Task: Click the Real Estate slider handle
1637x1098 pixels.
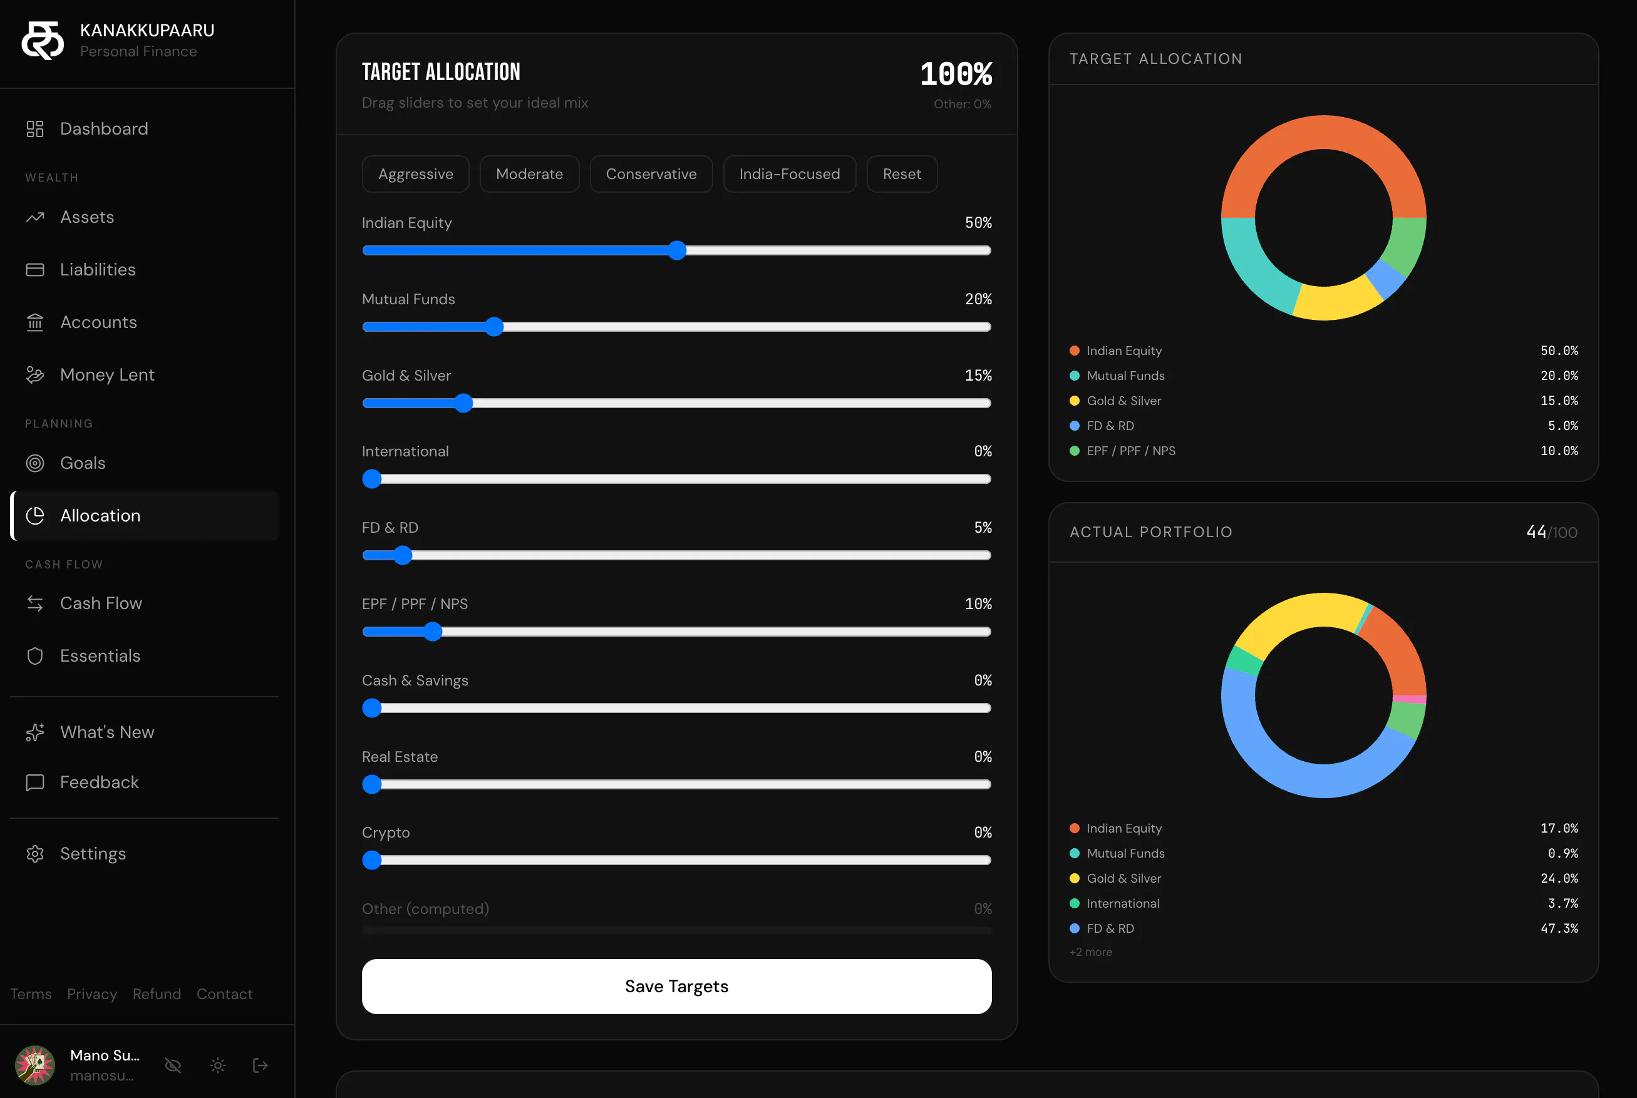Action: [372, 784]
